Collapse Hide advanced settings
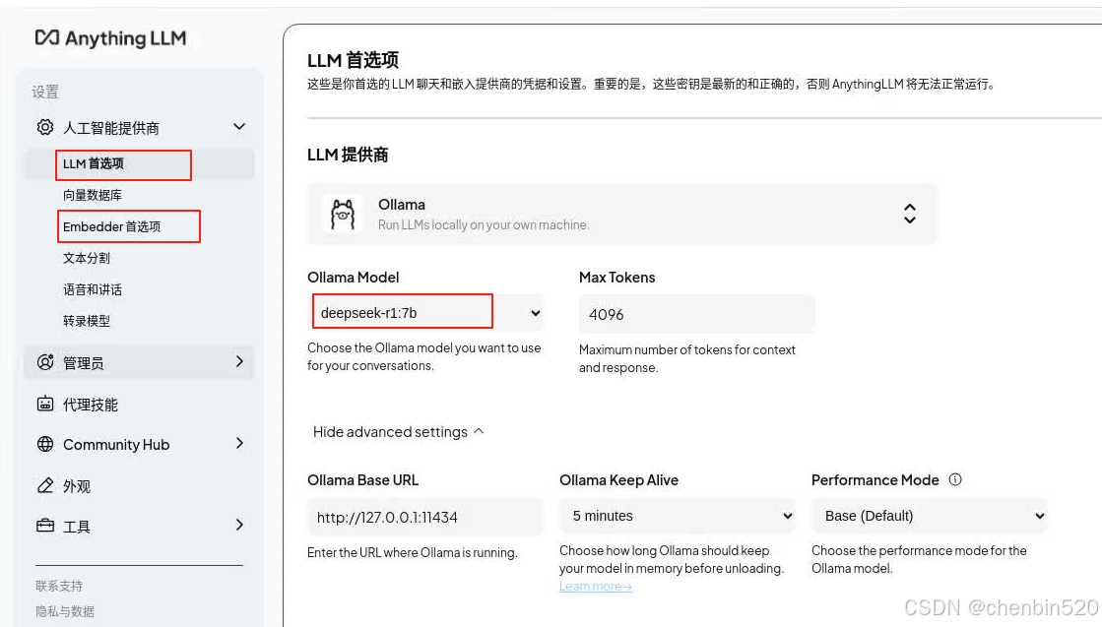 tap(398, 432)
